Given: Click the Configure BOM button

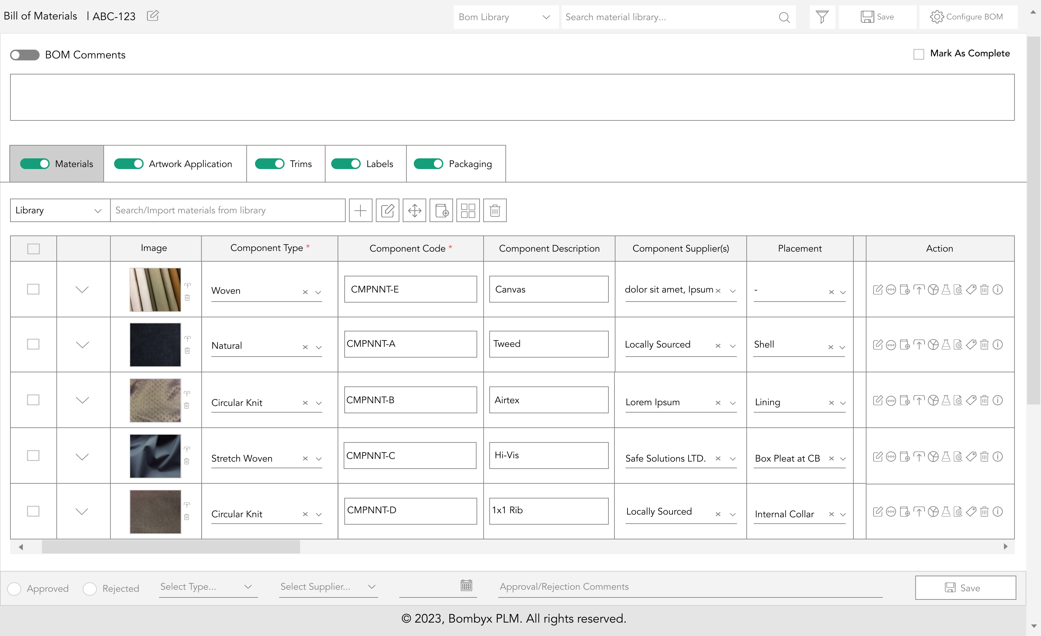Looking at the screenshot, I should click(x=968, y=17).
